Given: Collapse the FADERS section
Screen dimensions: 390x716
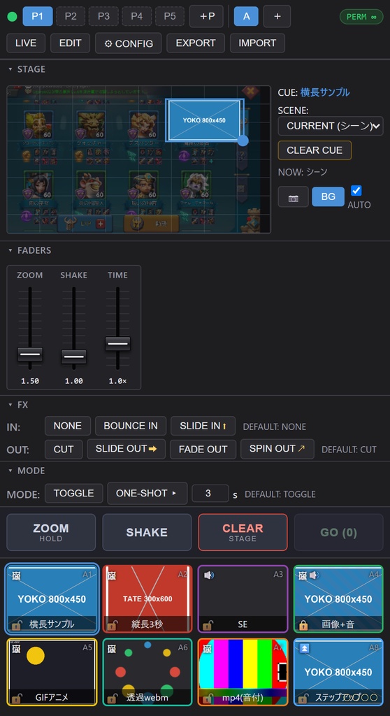Looking at the screenshot, I should click(29, 250).
